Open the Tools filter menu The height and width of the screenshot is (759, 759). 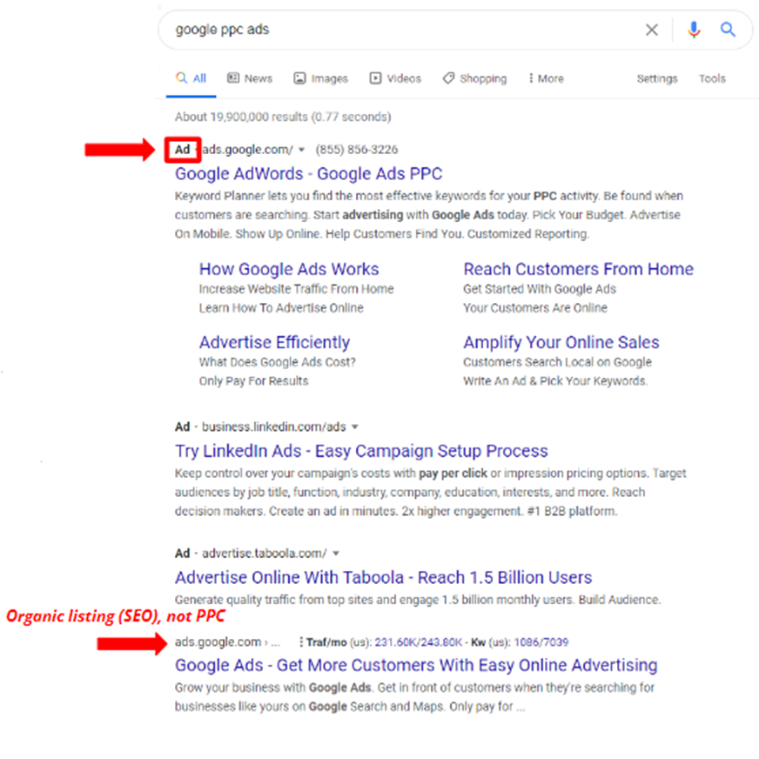pos(711,78)
